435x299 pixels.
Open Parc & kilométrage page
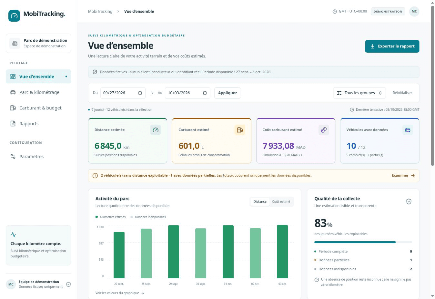tap(38, 92)
